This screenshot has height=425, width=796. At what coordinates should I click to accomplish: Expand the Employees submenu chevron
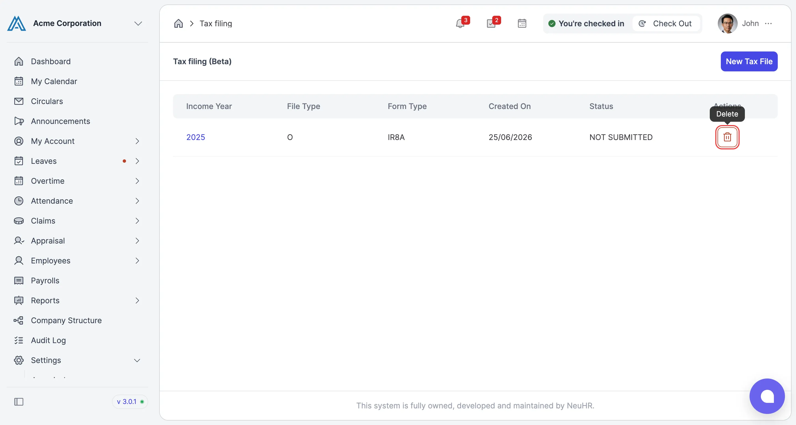tap(137, 261)
